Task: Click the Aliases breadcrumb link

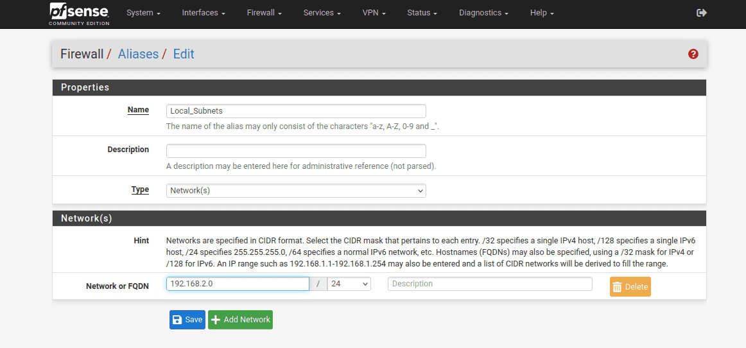Action: 138,54
